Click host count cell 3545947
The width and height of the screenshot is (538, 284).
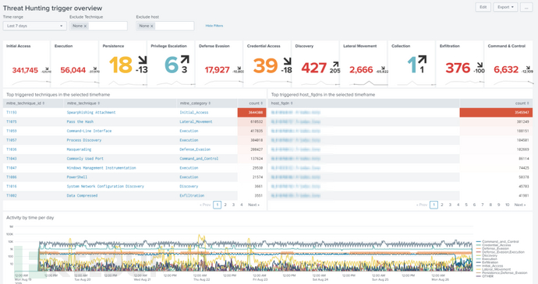(496, 112)
